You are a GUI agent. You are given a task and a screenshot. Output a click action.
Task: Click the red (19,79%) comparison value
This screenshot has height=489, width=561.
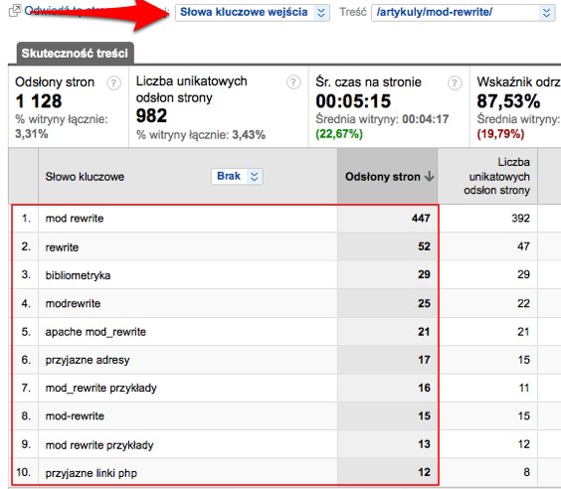tap(500, 134)
